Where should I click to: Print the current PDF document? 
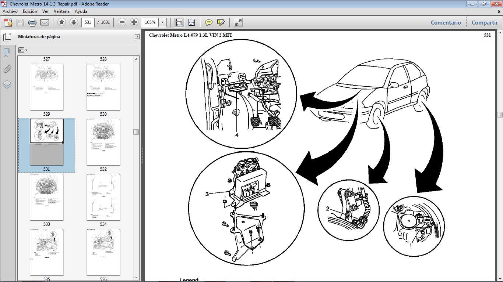(32, 22)
